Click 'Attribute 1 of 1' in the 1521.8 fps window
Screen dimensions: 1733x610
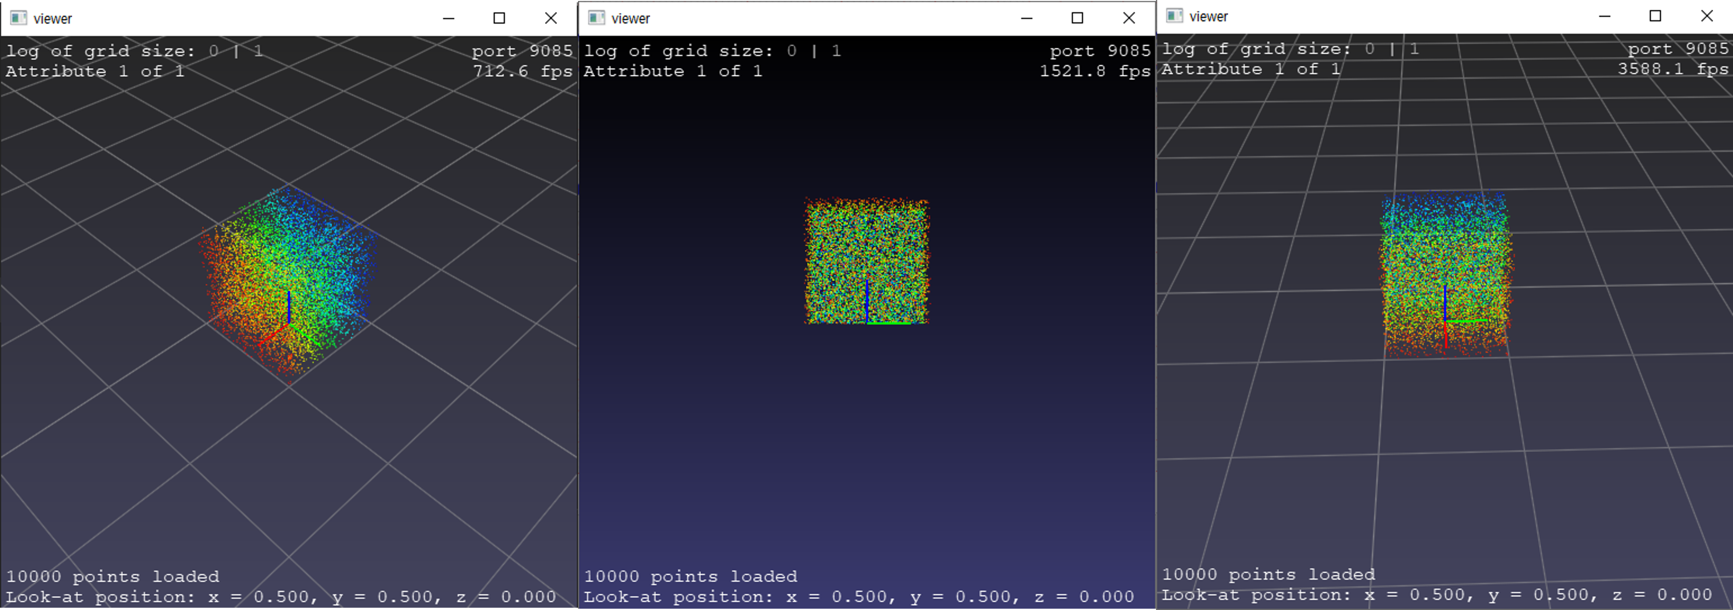673,71
